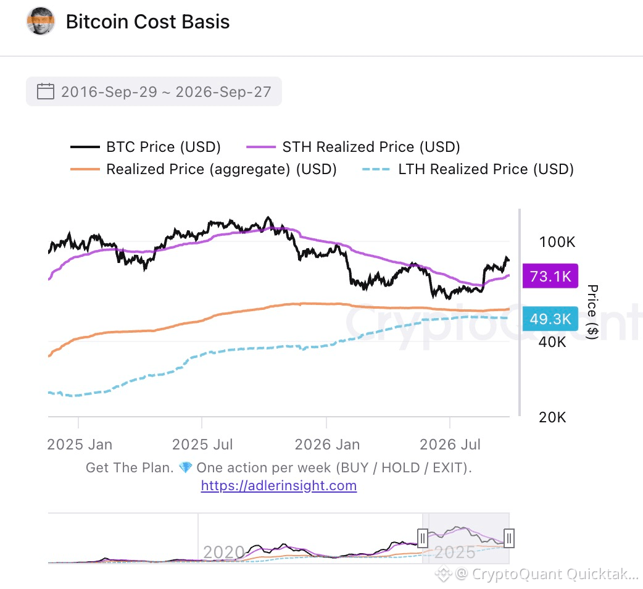Click the CryptoQuant Quicktake watermark text
The width and height of the screenshot is (643, 589).
[547, 574]
